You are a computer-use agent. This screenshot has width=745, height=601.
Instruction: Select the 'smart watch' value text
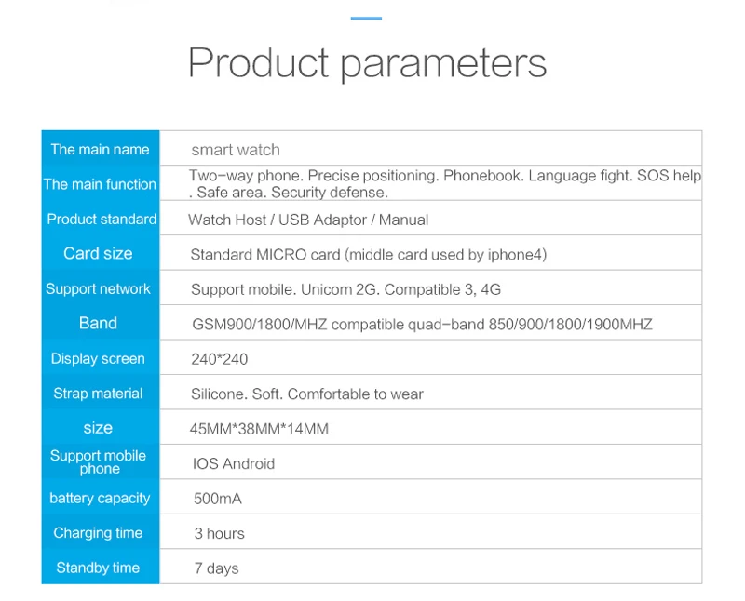pos(236,150)
